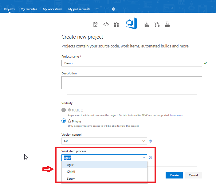The height and width of the screenshot is (184, 216).
Task: Choose CMMI from the process list
Action: [x=71, y=172]
